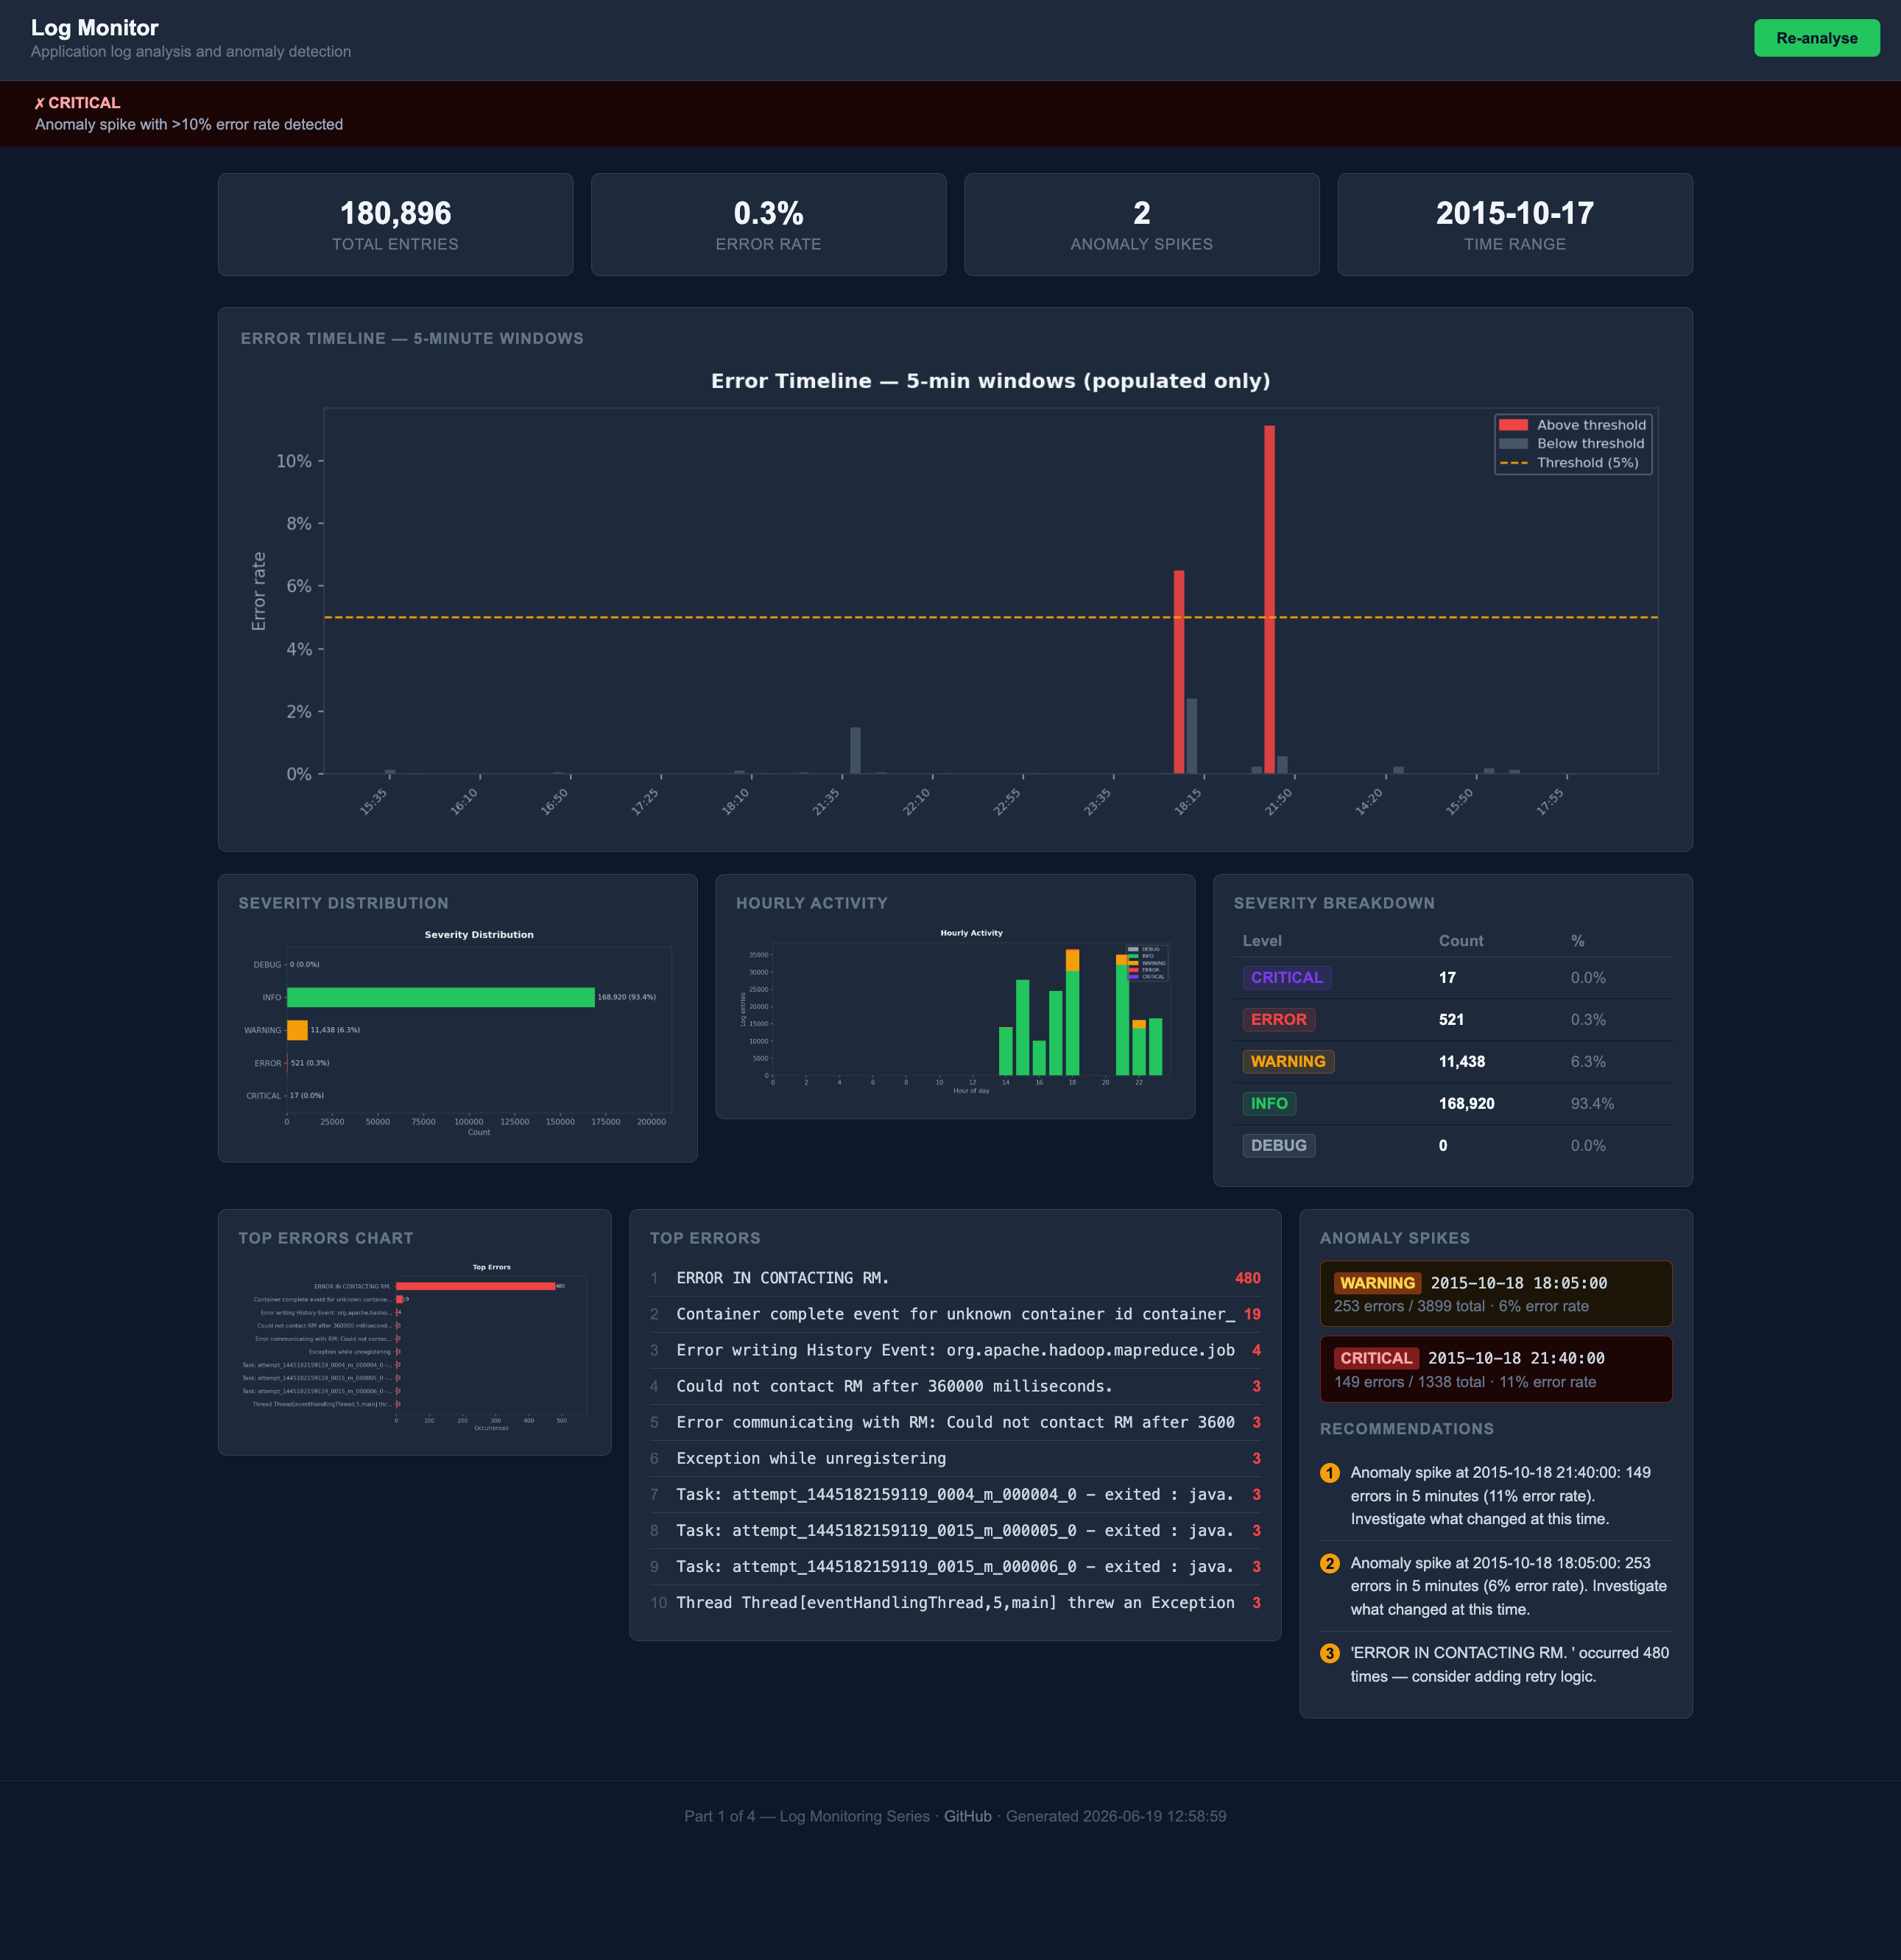1901x1960 pixels.
Task: Click the 480 occurrence count
Action: click(1247, 1278)
